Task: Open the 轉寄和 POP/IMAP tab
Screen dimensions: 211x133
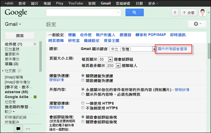Action: pos(151,35)
